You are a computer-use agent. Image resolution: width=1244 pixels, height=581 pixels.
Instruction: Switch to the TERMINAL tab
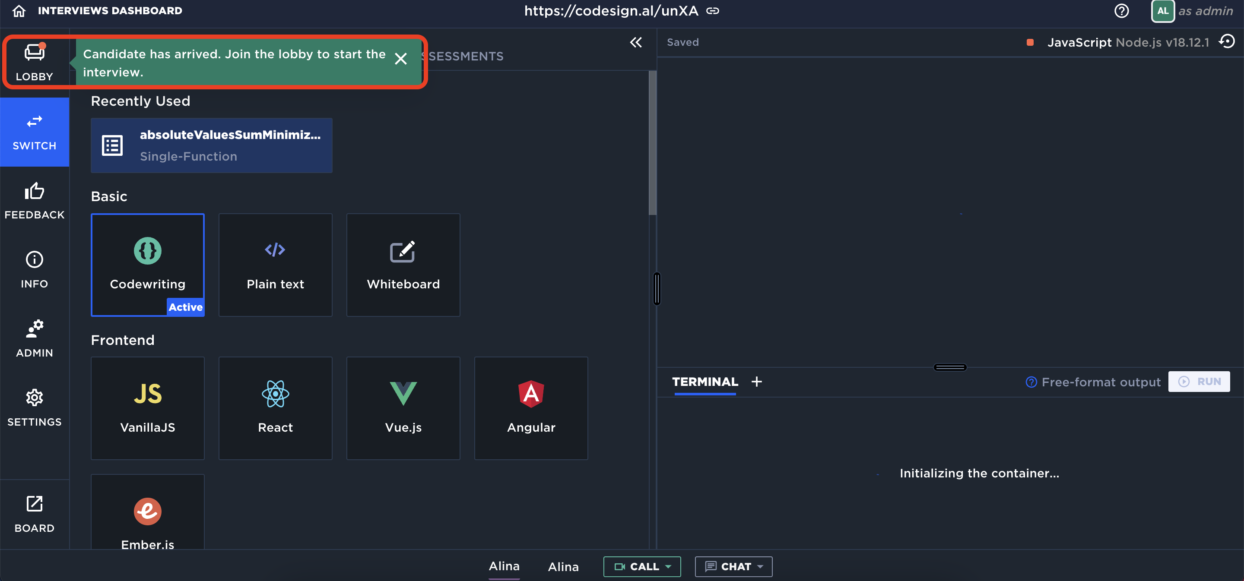(x=705, y=382)
